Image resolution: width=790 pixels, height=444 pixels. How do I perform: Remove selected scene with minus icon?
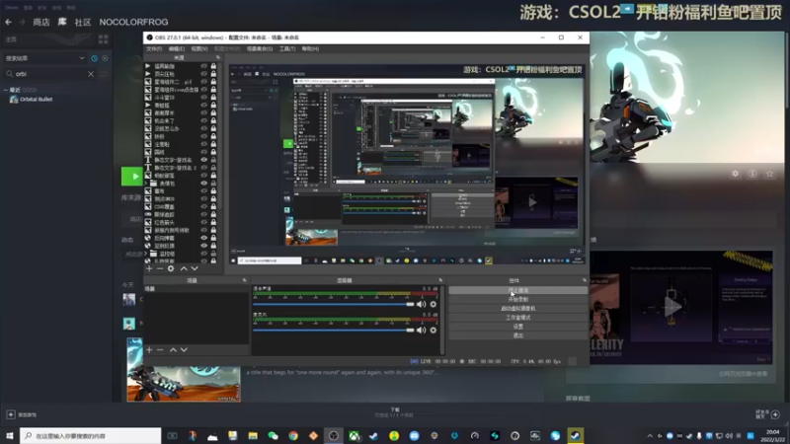click(x=160, y=350)
